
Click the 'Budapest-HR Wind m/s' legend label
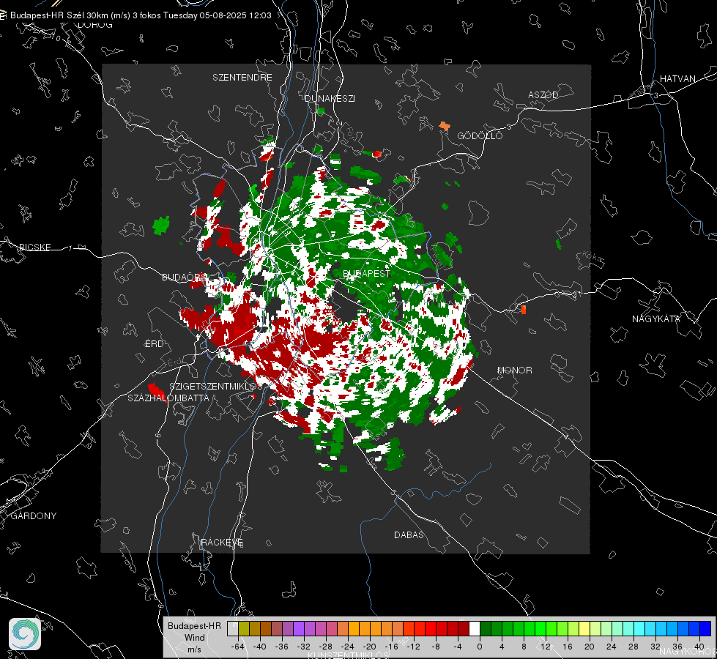[x=194, y=638]
